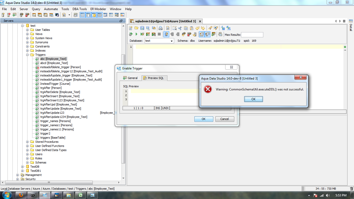
Task: Collapse the Triggers folder node
Action: click(x=27, y=55)
